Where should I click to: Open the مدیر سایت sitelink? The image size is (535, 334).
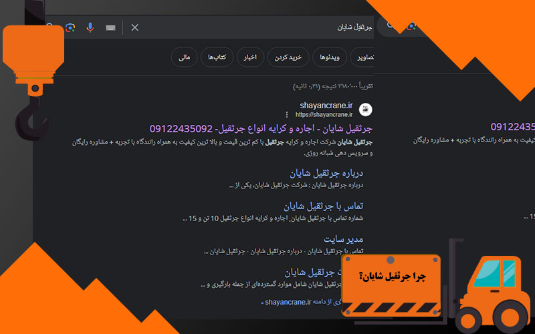[x=343, y=239]
